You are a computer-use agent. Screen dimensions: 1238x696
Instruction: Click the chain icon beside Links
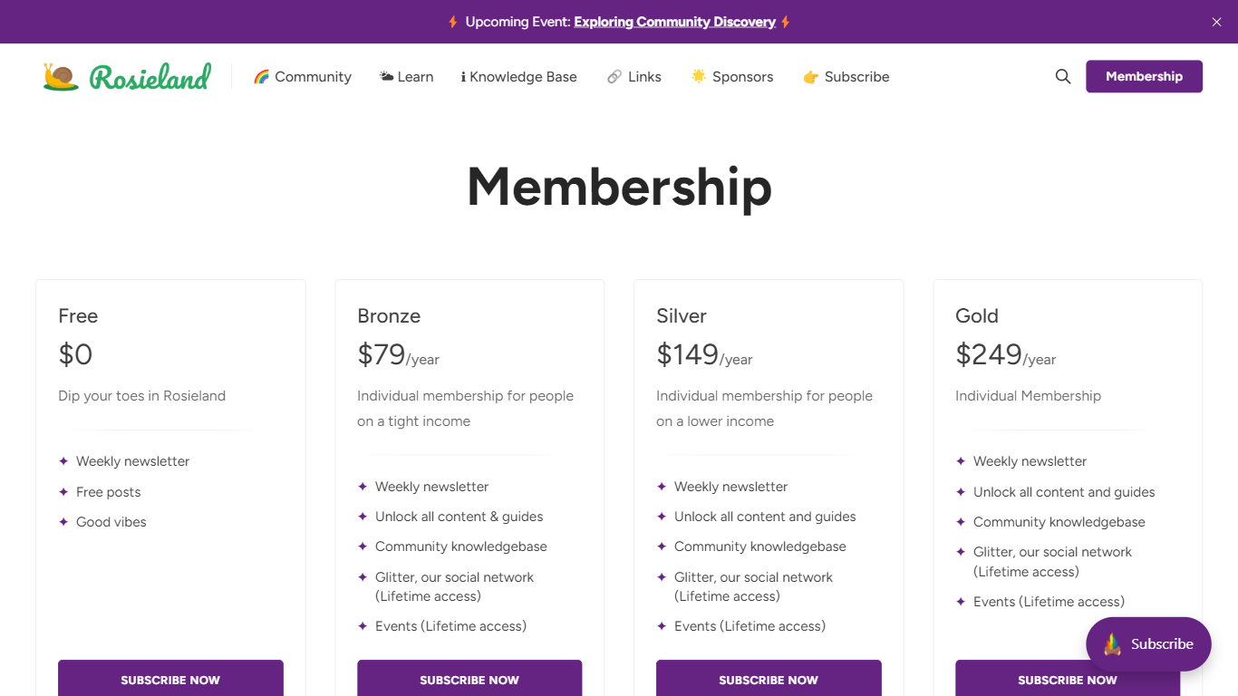614,77
